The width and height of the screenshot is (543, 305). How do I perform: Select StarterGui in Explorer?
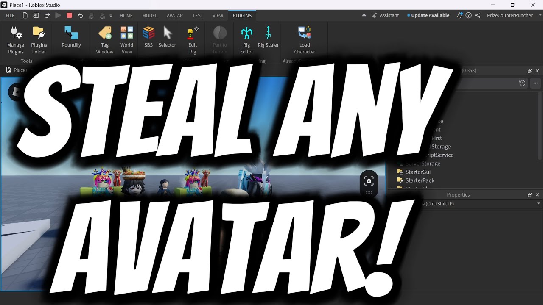[418, 172]
